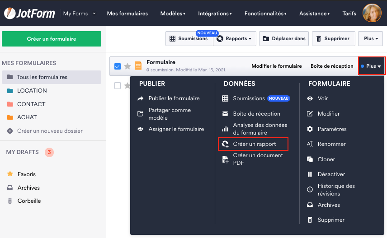Click the Créer un formulaire button
387x238 pixels.
(52, 39)
